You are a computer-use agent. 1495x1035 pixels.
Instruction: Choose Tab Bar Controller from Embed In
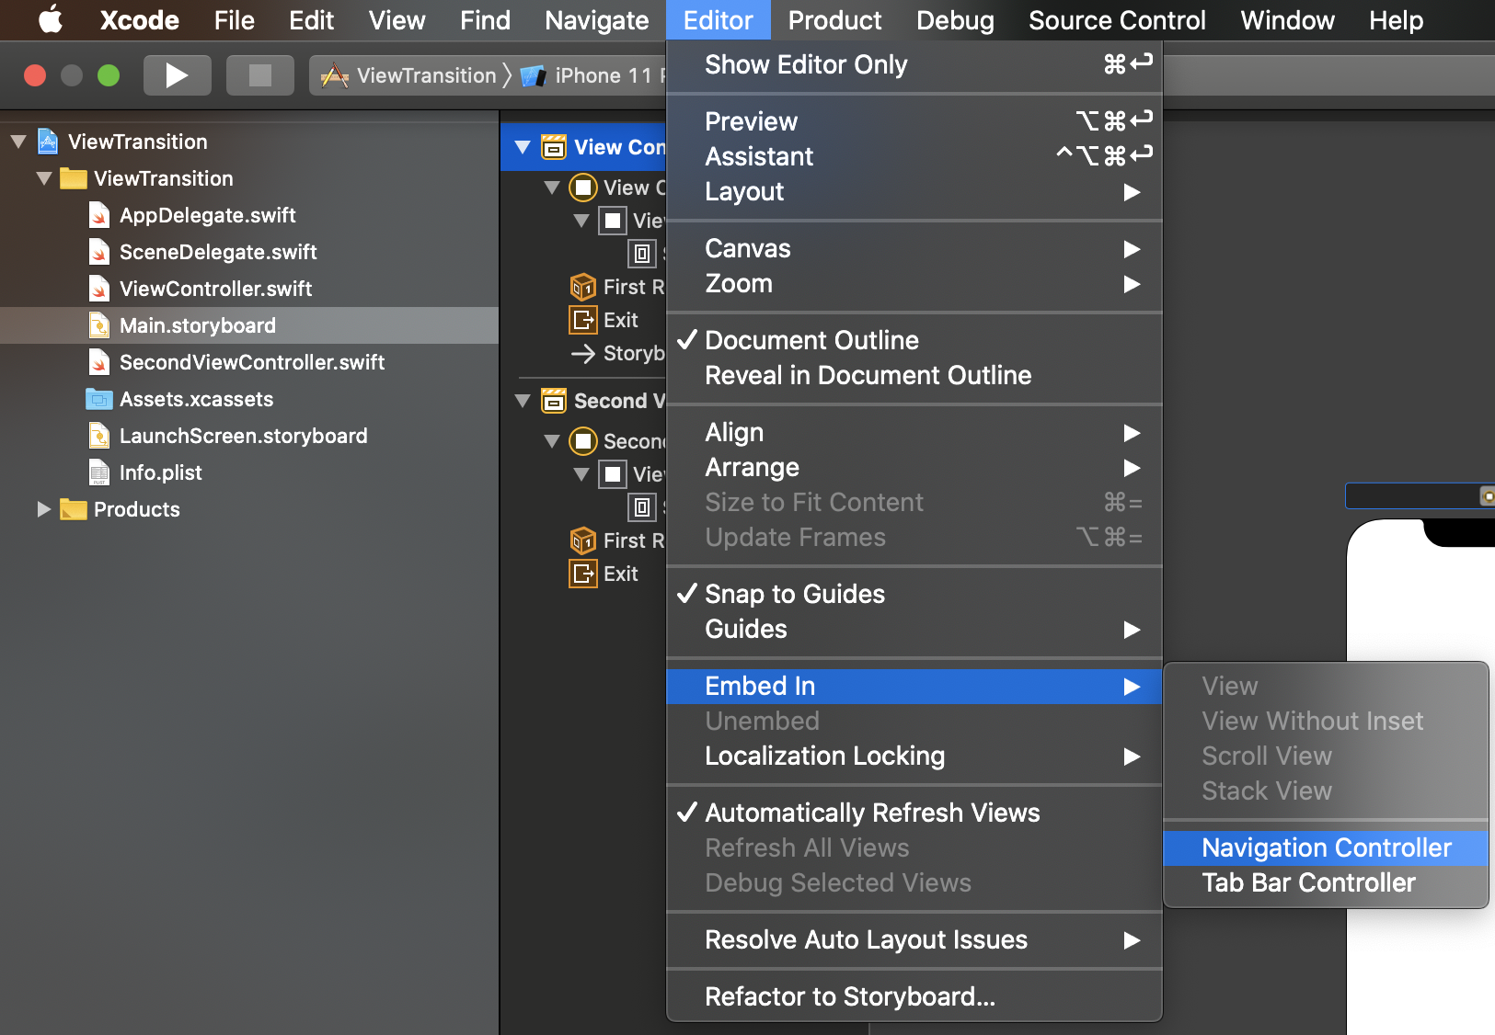point(1326,882)
